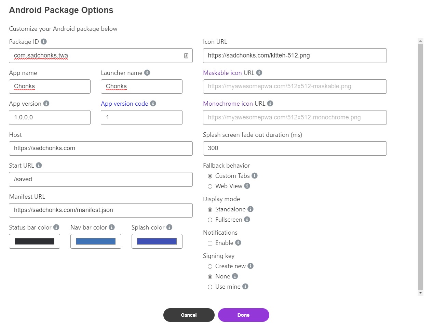Click info icon next to App version

tap(46, 103)
